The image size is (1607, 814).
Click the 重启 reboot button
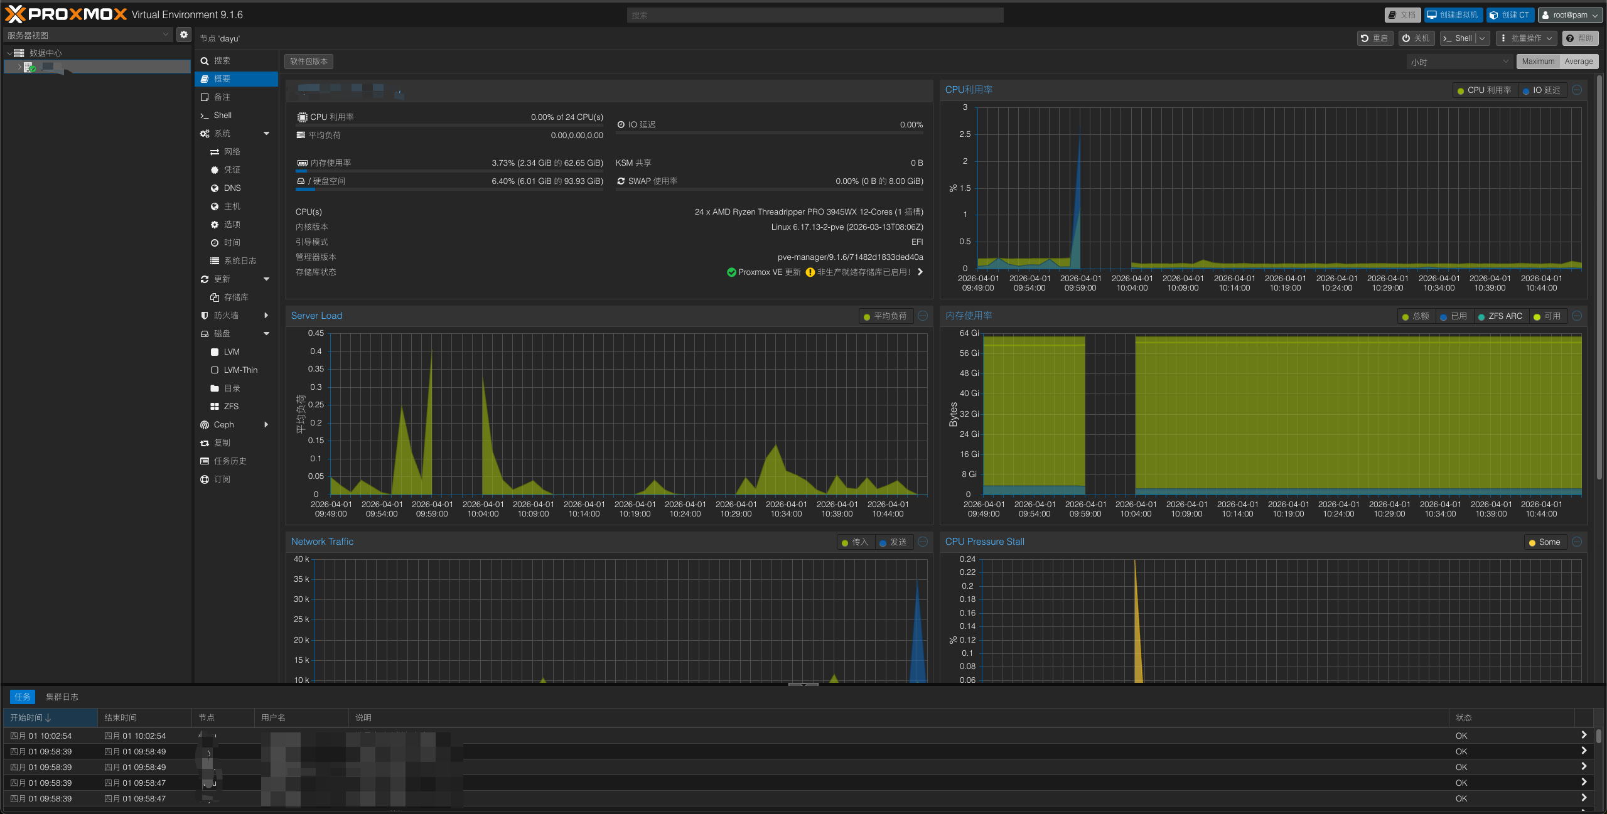coord(1375,38)
